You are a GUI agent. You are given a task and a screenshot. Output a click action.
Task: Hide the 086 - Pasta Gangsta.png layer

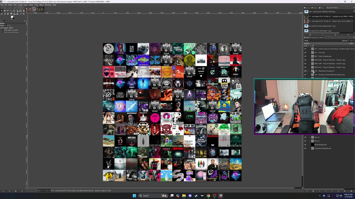[305, 56]
